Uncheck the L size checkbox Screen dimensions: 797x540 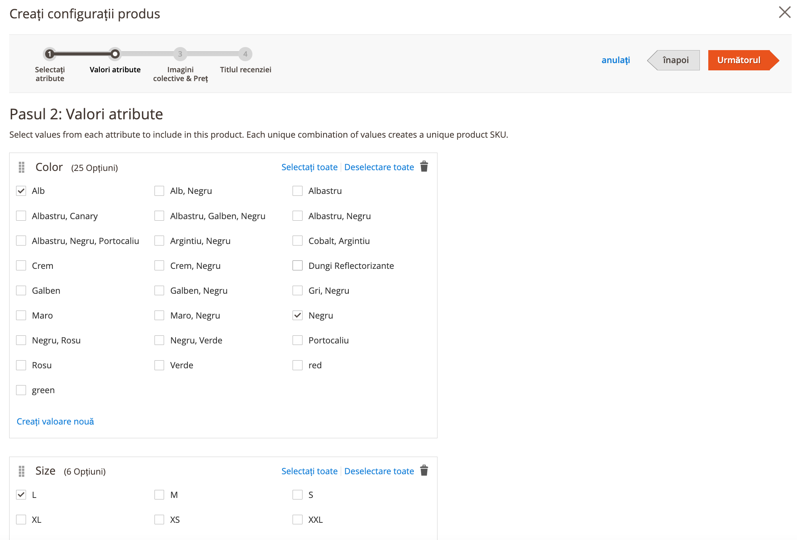(21, 495)
